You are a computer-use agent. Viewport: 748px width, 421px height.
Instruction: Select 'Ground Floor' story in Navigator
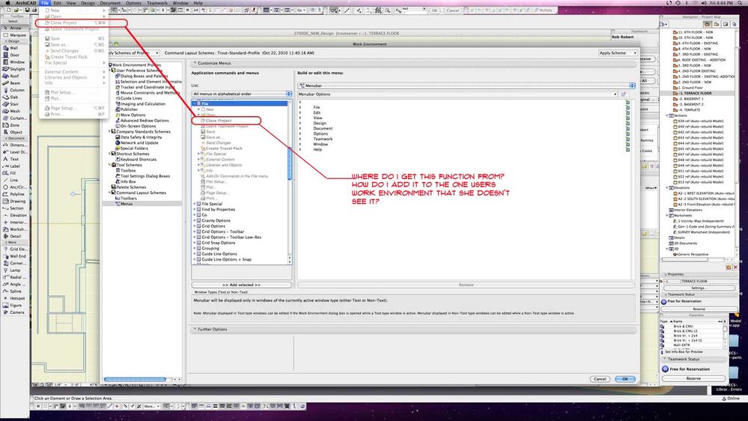click(x=690, y=88)
